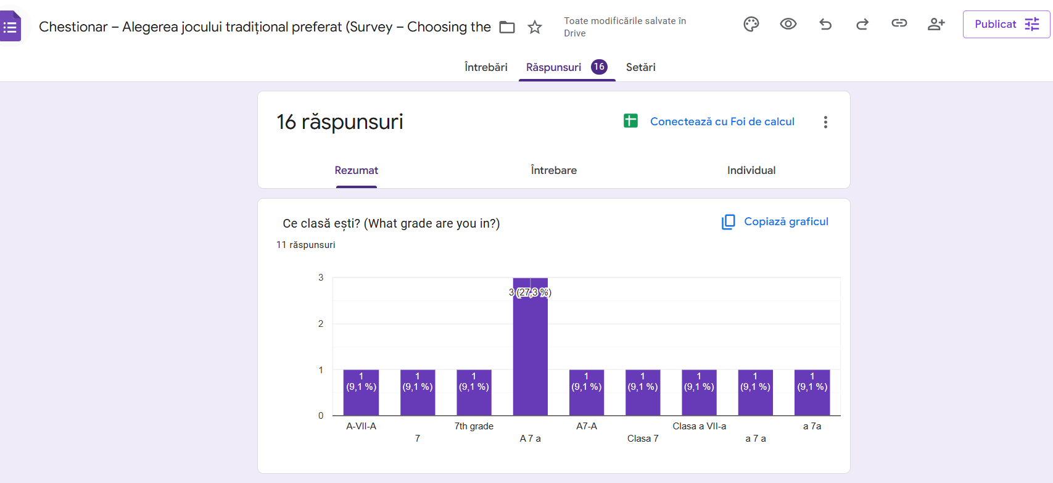The width and height of the screenshot is (1053, 483).
Task: Click the undo arrow
Action: 825,24
